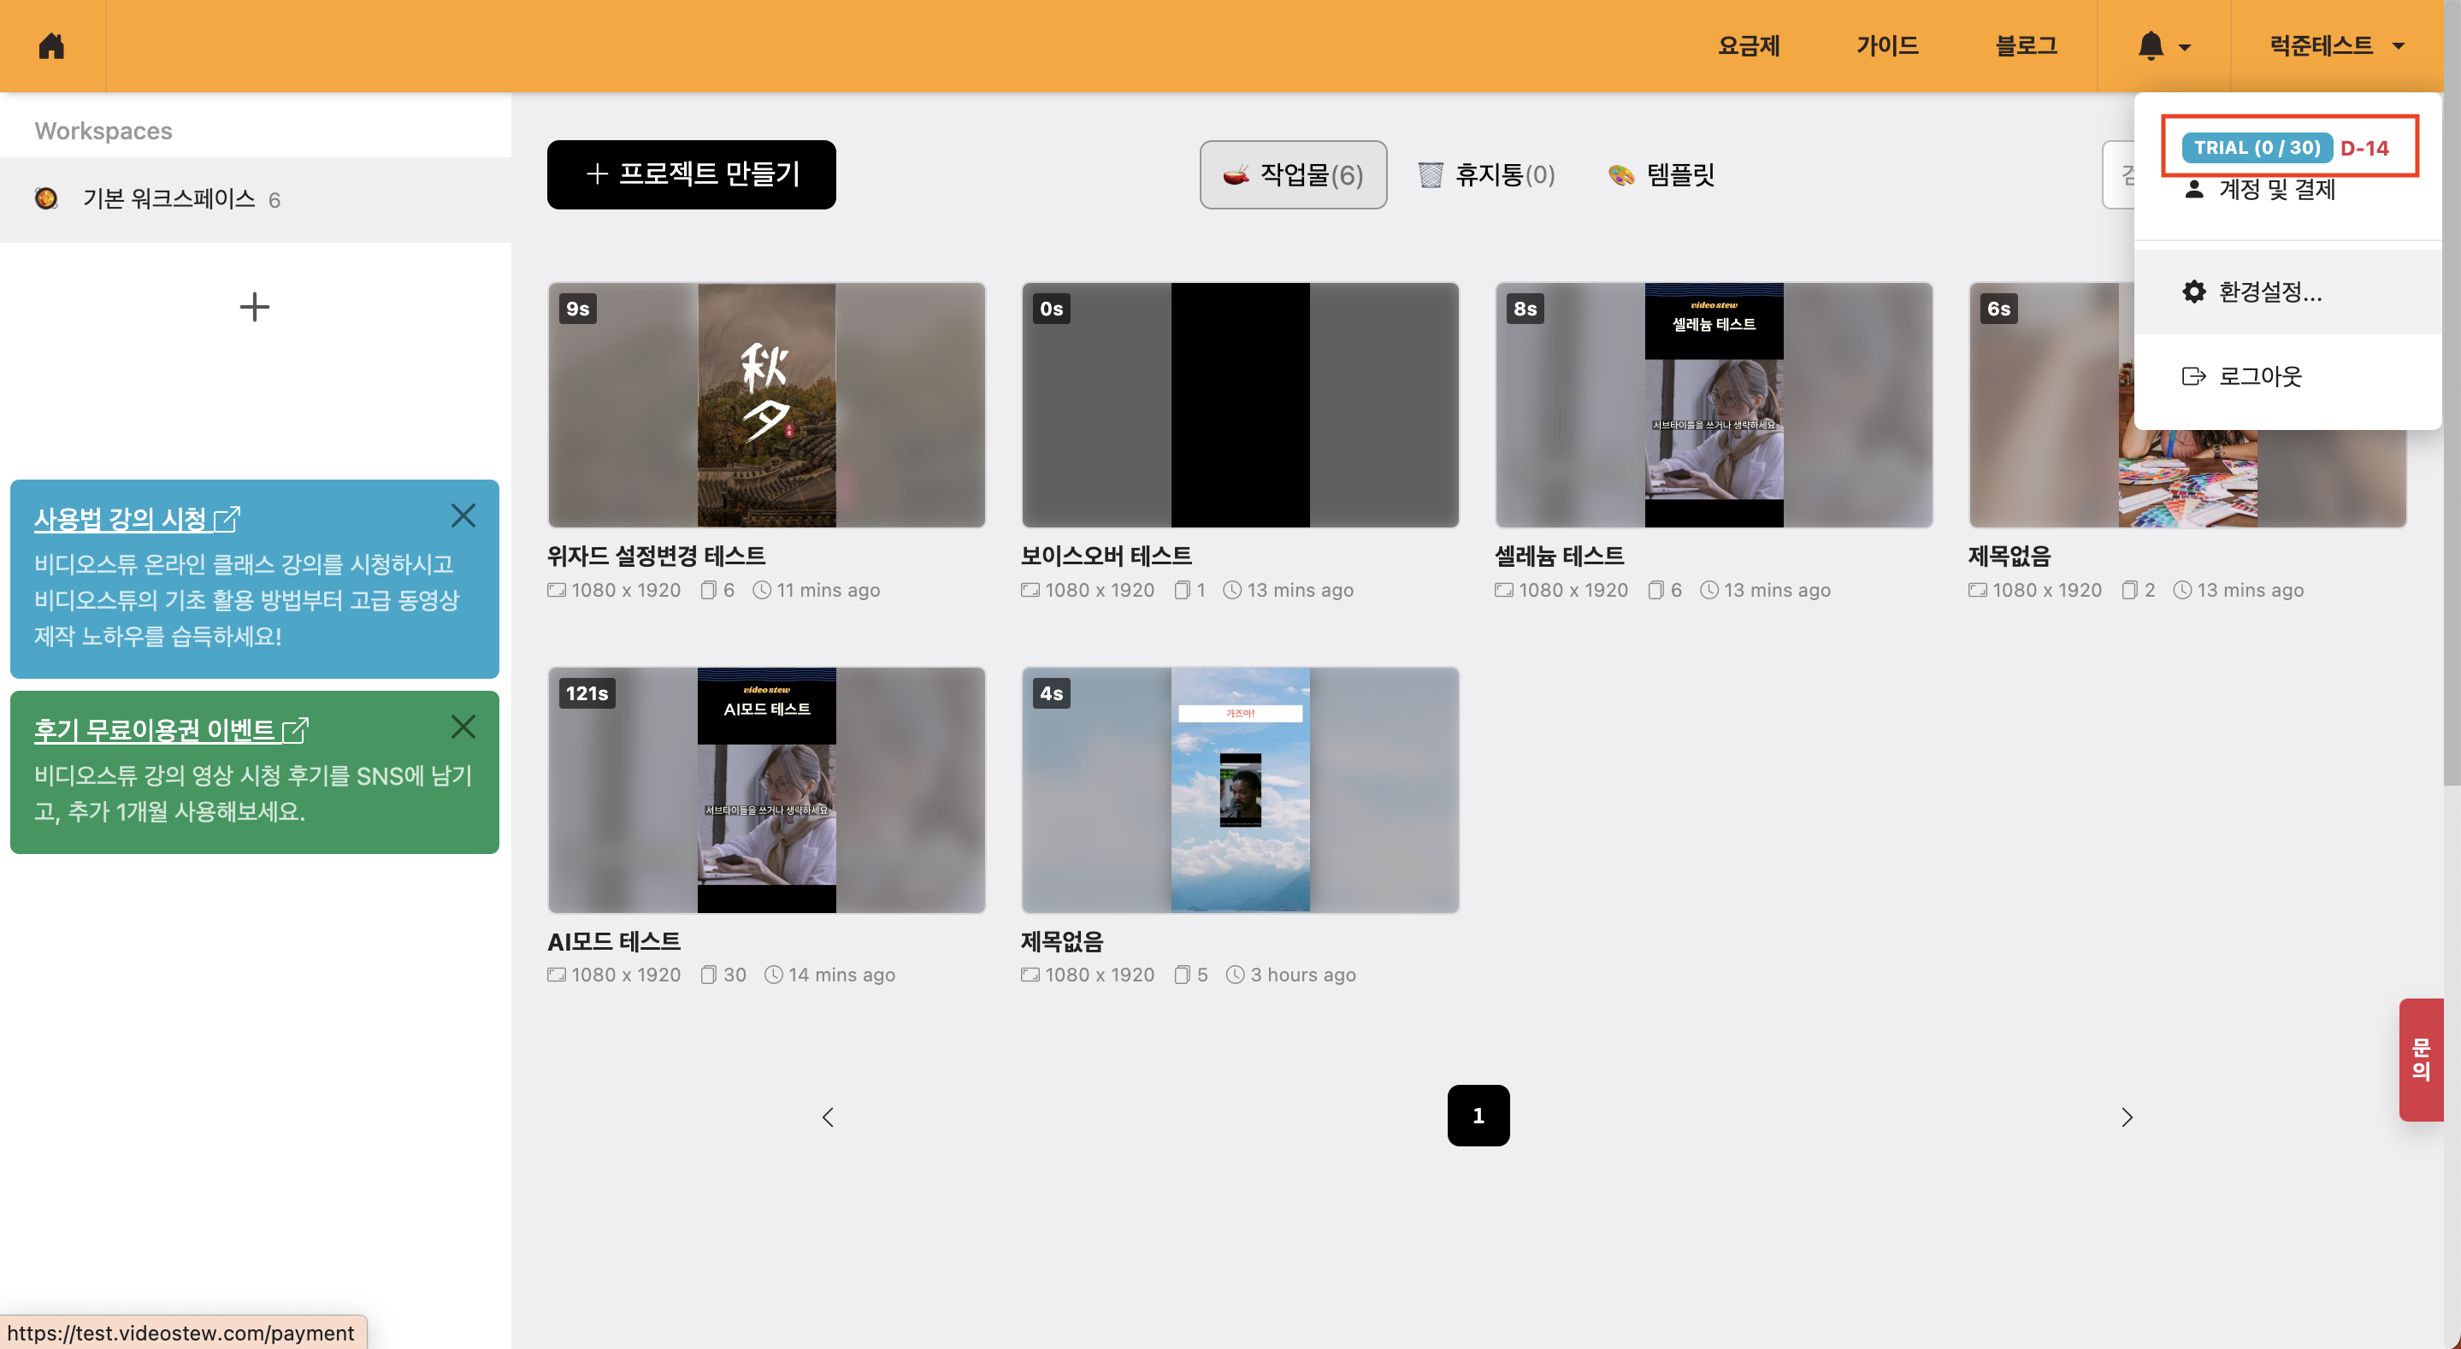
Task: Go to the previous page arrow
Action: tap(829, 1116)
